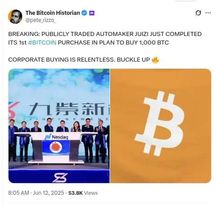The height and width of the screenshot is (206, 216).
Task: Click the white Bitcoin B symbol
Action: [x=159, y=124]
